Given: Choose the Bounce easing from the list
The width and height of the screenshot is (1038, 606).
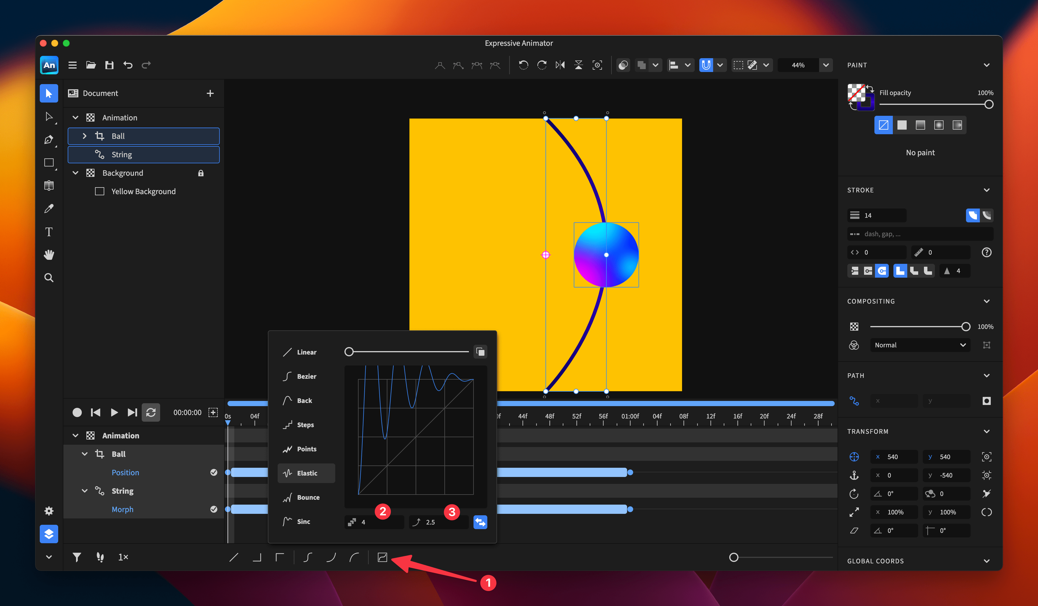Looking at the screenshot, I should [307, 497].
